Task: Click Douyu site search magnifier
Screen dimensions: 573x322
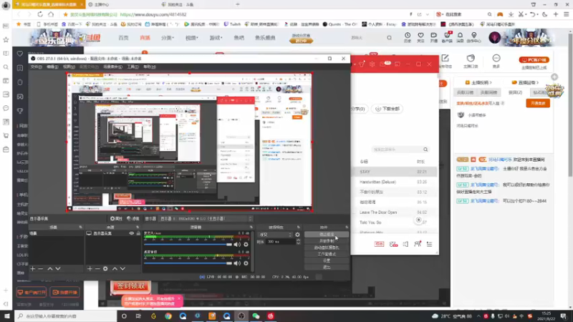Action: tap(389, 38)
